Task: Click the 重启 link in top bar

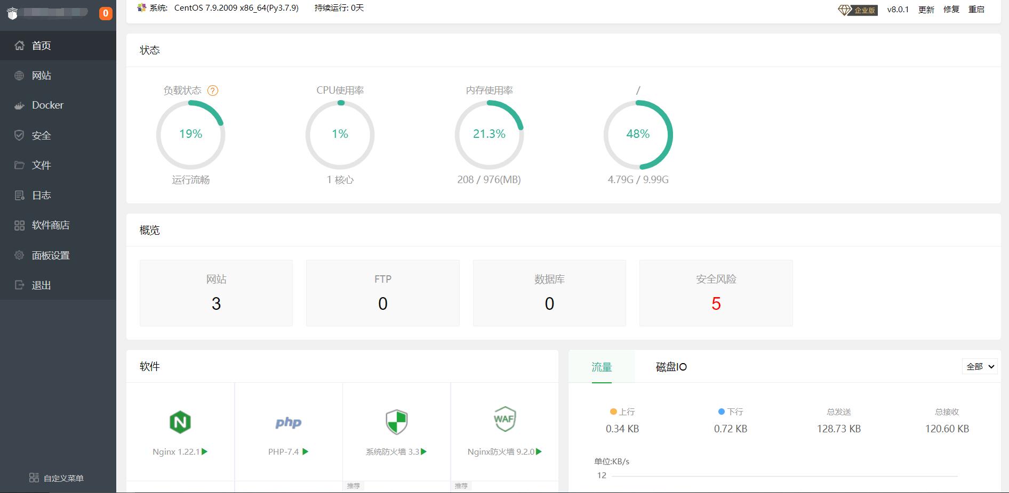Action: 976,10
